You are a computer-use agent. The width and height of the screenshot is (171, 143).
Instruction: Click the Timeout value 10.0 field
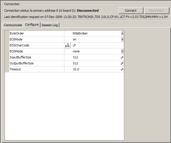coord(95,69)
